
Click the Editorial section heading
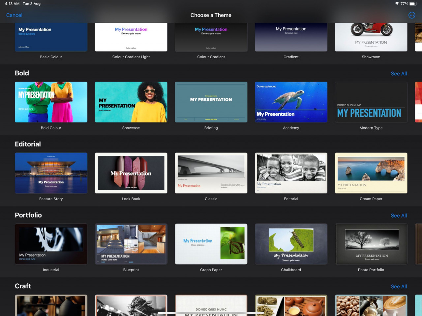point(28,144)
